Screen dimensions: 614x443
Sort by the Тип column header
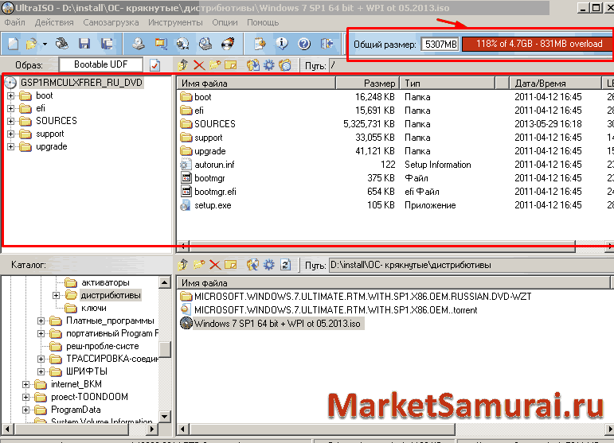(x=447, y=84)
